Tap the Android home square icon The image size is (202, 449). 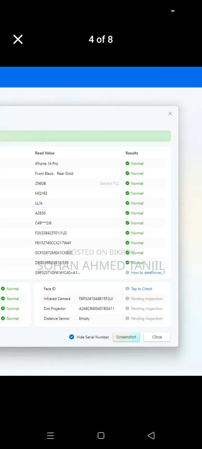(x=101, y=436)
